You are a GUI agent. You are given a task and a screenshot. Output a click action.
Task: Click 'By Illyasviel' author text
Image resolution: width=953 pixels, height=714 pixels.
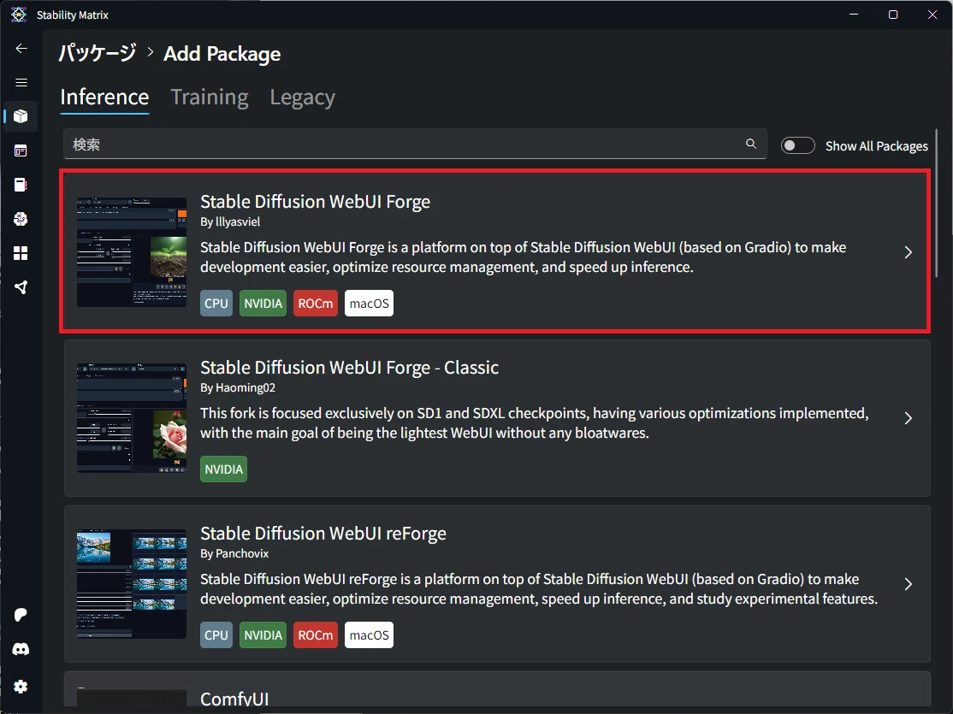click(230, 221)
